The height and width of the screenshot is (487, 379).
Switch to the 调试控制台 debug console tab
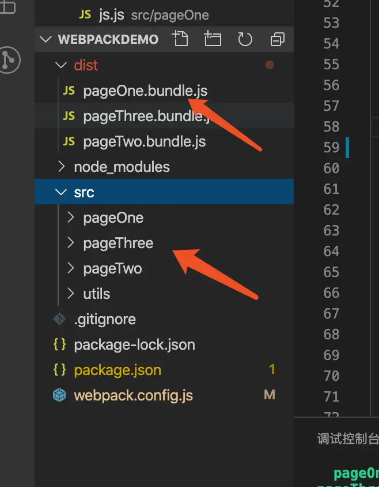[348, 439]
